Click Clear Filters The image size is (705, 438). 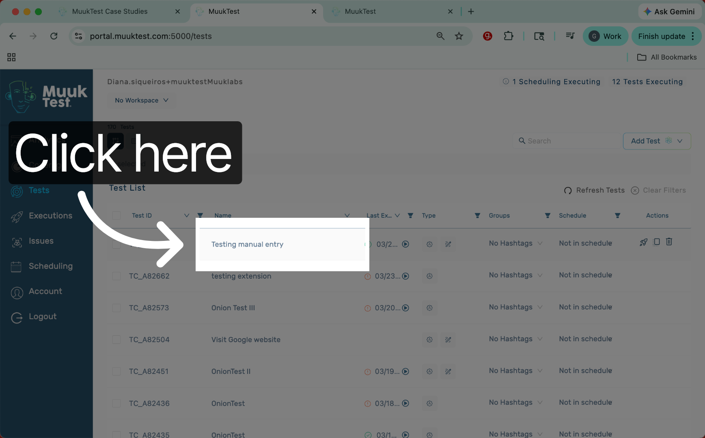tap(658, 190)
